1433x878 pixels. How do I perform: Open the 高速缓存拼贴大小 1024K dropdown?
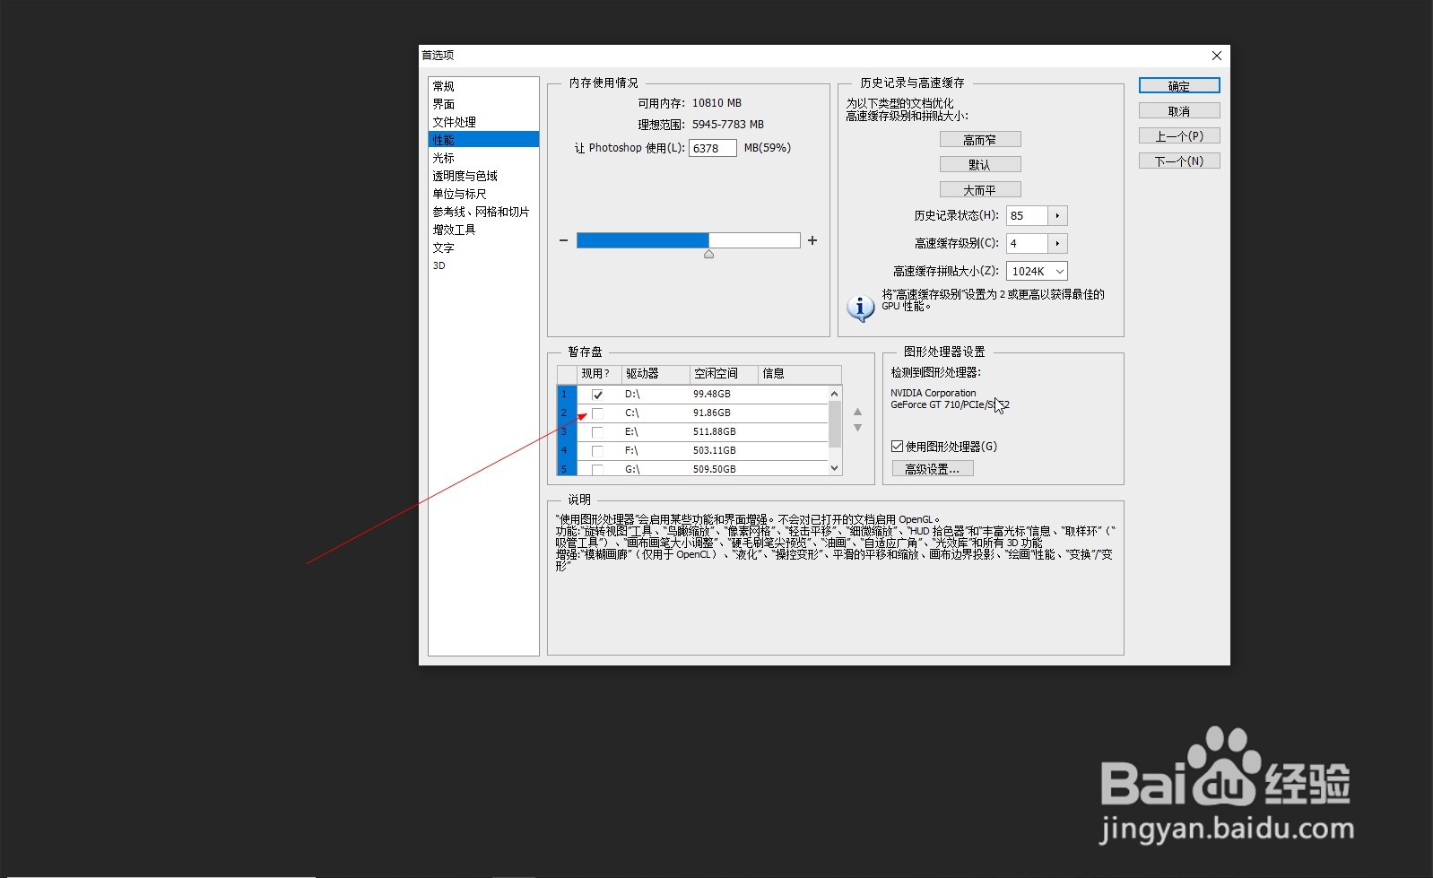[x=1038, y=271]
